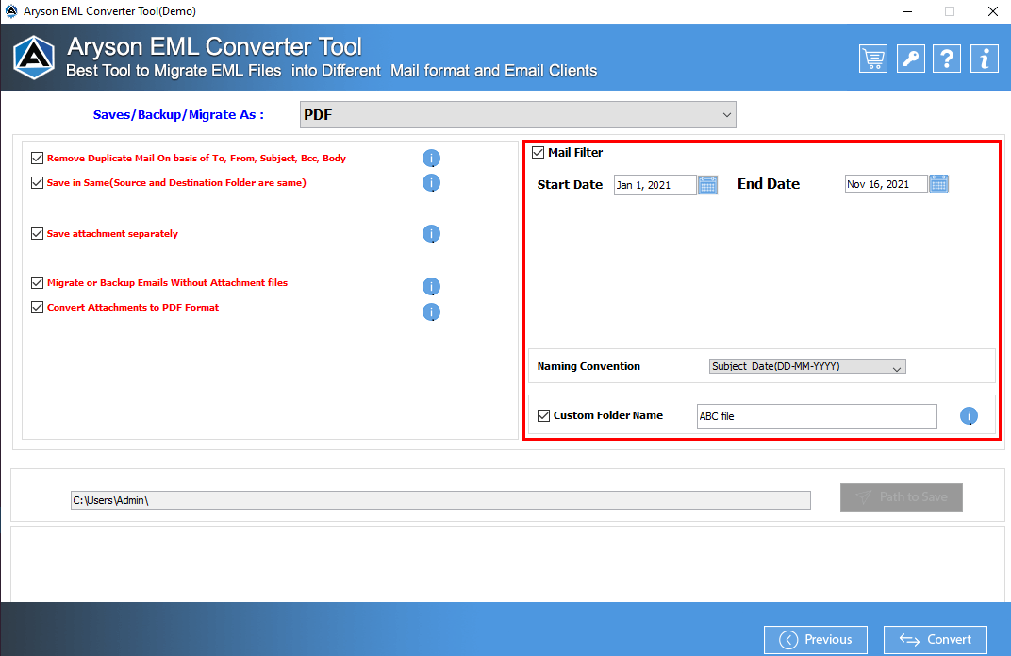Show info for Remove Duplicate Mail option
1011x656 pixels.
tap(431, 158)
